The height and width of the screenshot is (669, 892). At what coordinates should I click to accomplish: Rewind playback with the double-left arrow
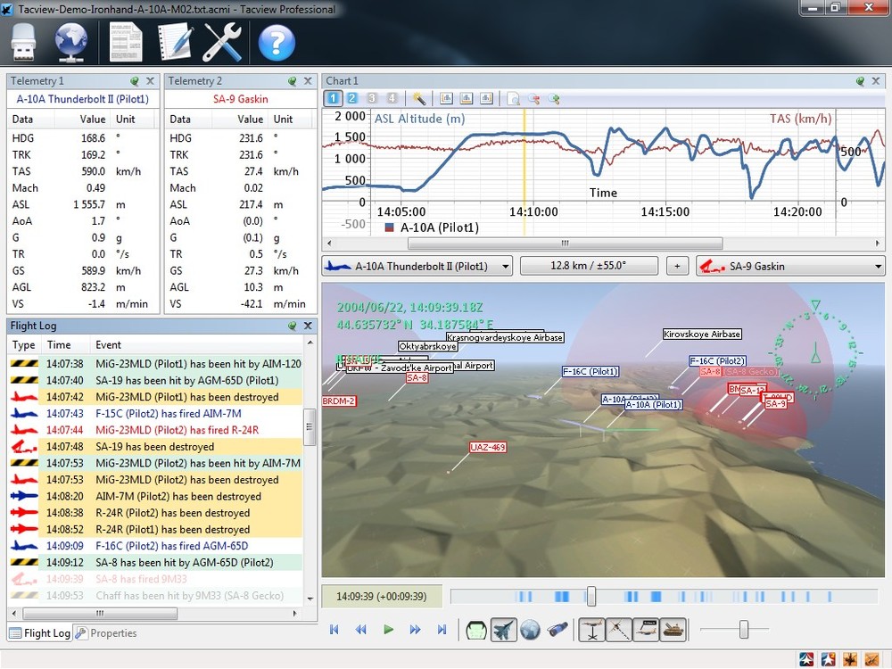[x=360, y=630]
